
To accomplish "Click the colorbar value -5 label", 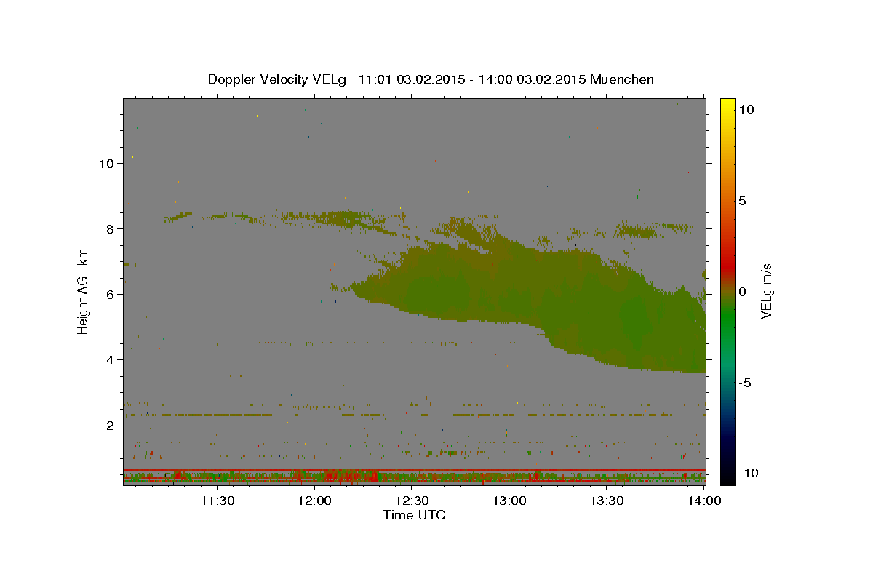I will click(x=746, y=383).
